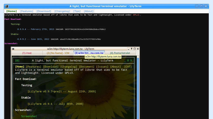Open [Issues] in the w3m page menu
Image resolution: width=213 pixels, height=119 pixels.
102,67
